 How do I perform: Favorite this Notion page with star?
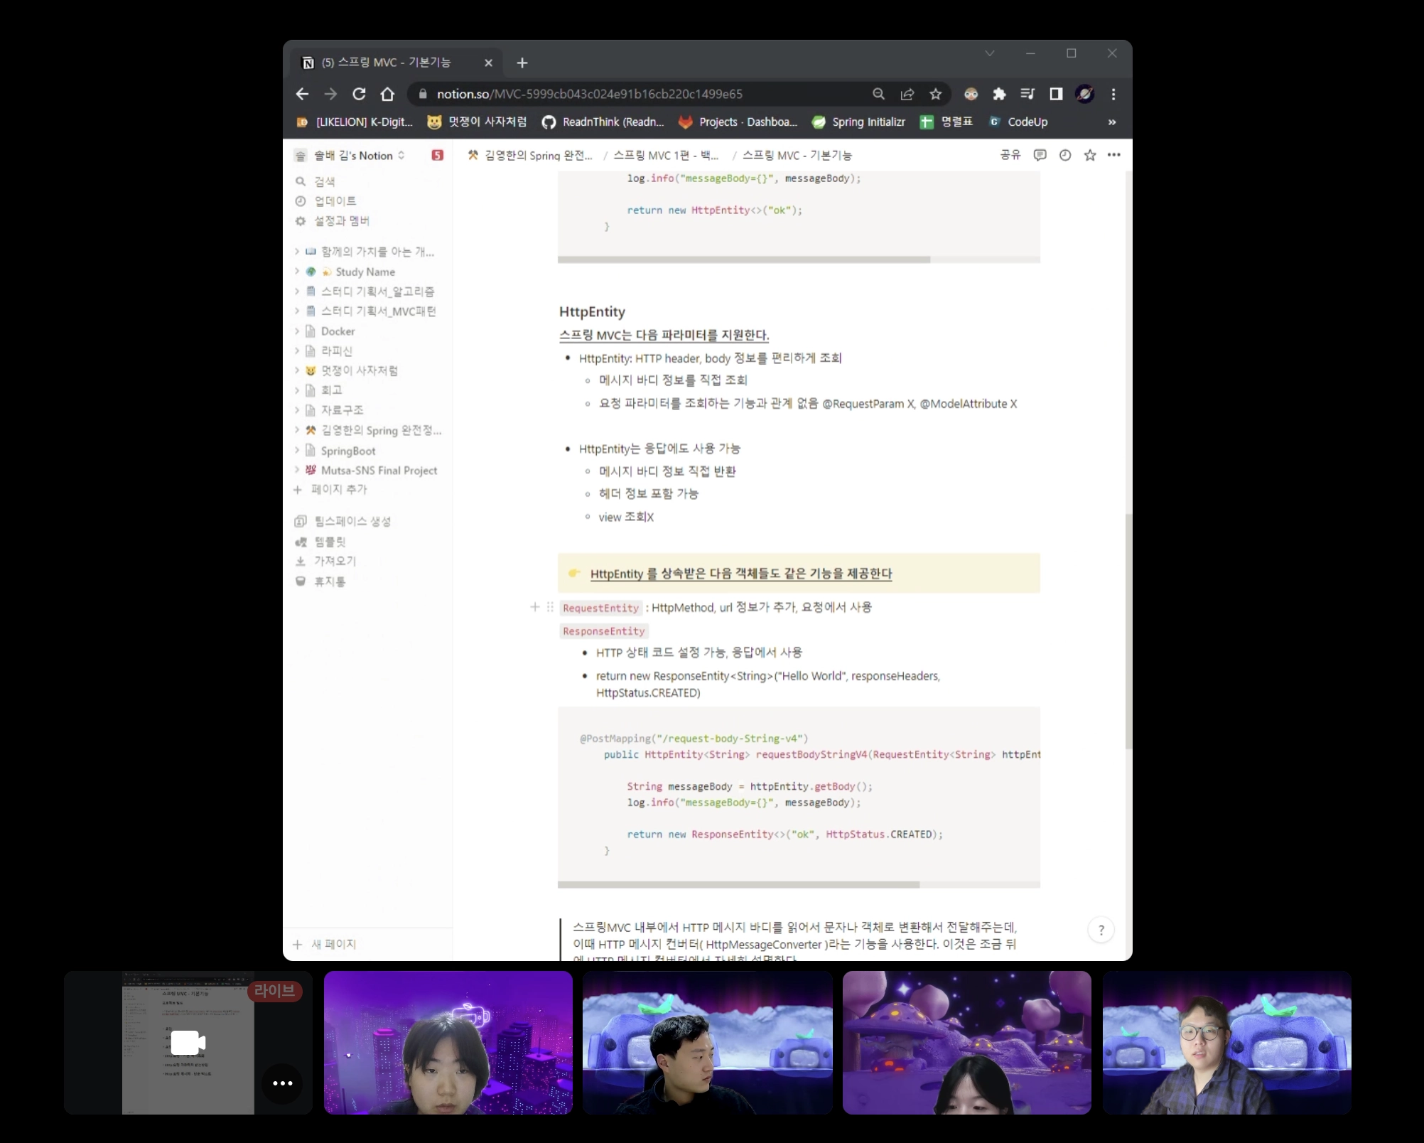(1089, 155)
